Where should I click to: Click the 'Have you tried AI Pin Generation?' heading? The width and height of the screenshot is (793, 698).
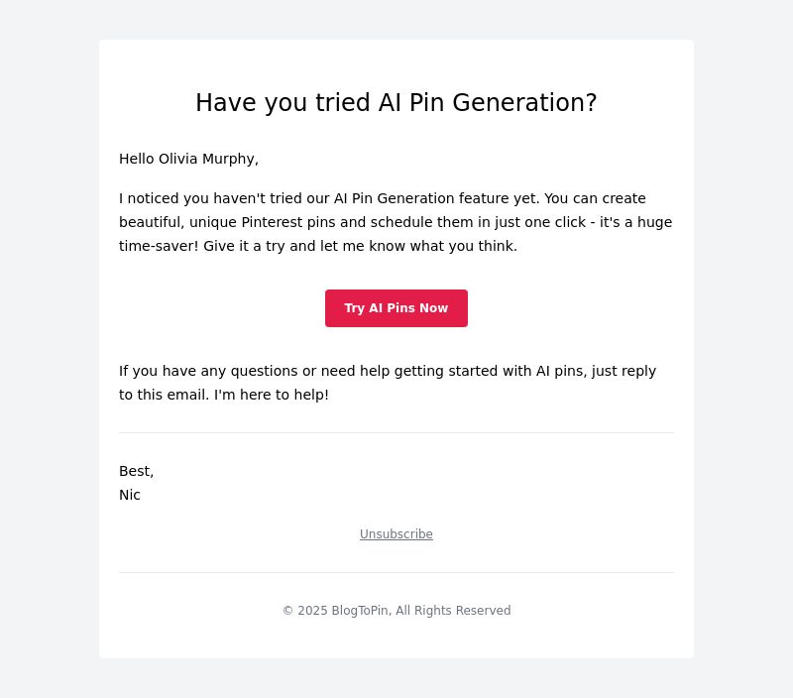pyautogui.click(x=396, y=103)
